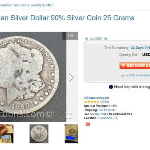Select the coin reverse side thumbnail
Image resolution: width=150 pixels, height=150 pixels.
click(x=39, y=134)
